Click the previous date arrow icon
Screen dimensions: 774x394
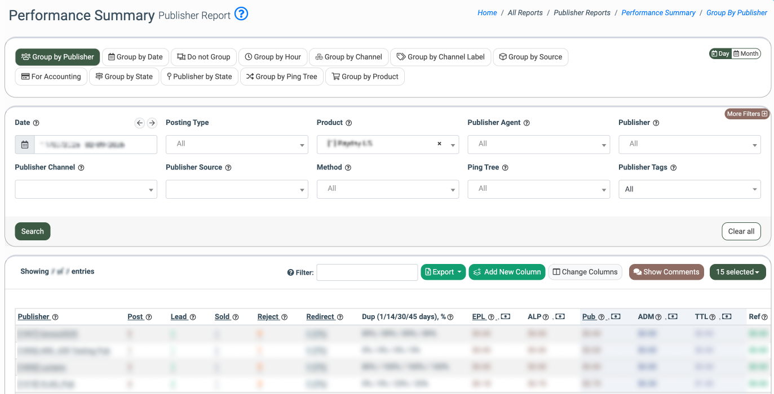pos(140,123)
